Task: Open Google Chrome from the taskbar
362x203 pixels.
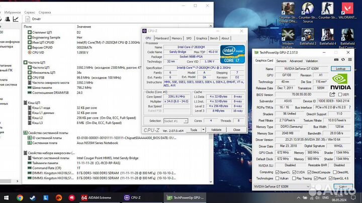Action: (x=20, y=197)
